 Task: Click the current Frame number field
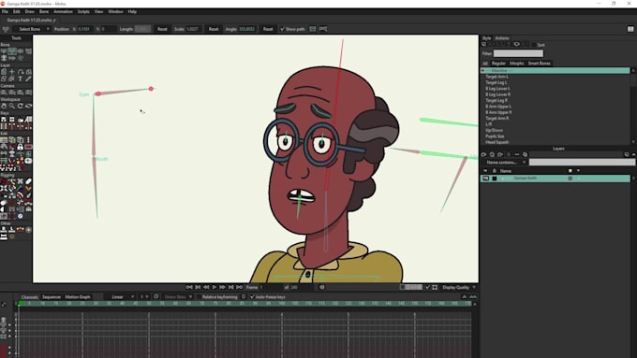(270, 288)
